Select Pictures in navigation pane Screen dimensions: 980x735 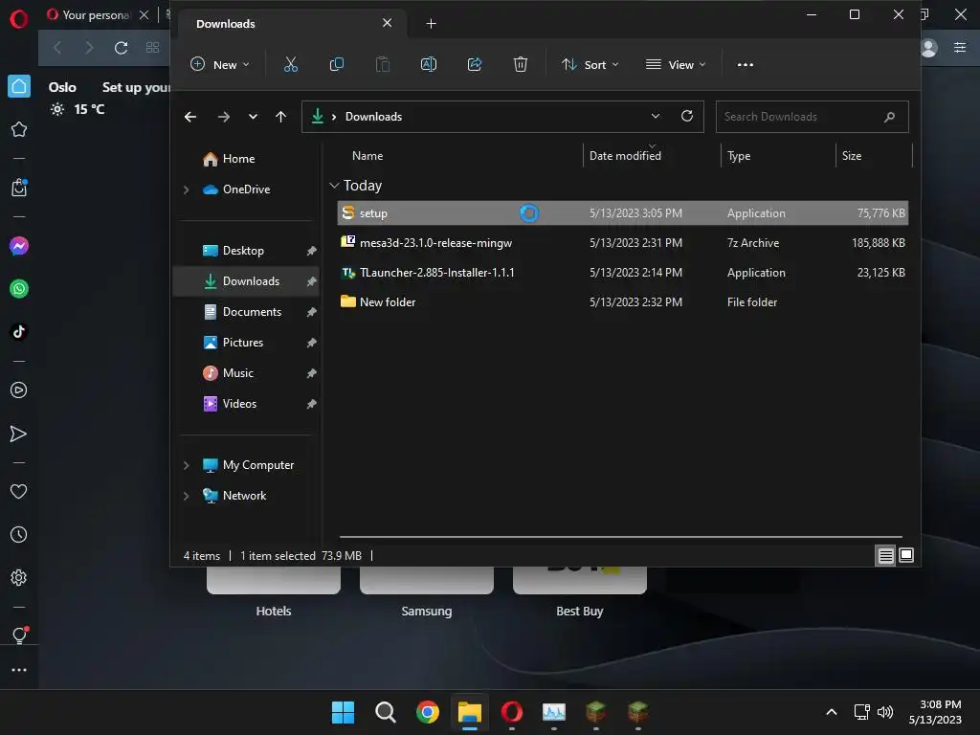[x=245, y=343]
